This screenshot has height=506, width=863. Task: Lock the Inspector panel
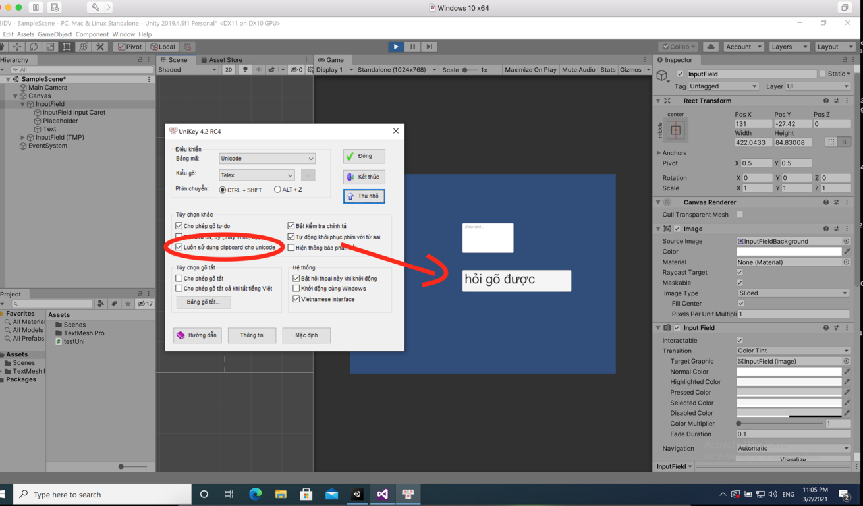(845, 60)
